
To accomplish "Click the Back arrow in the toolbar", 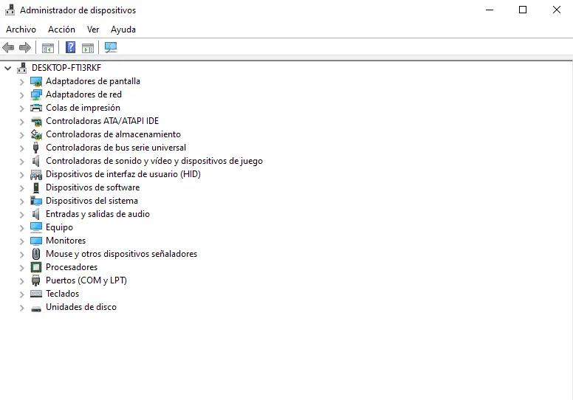I will coord(8,48).
